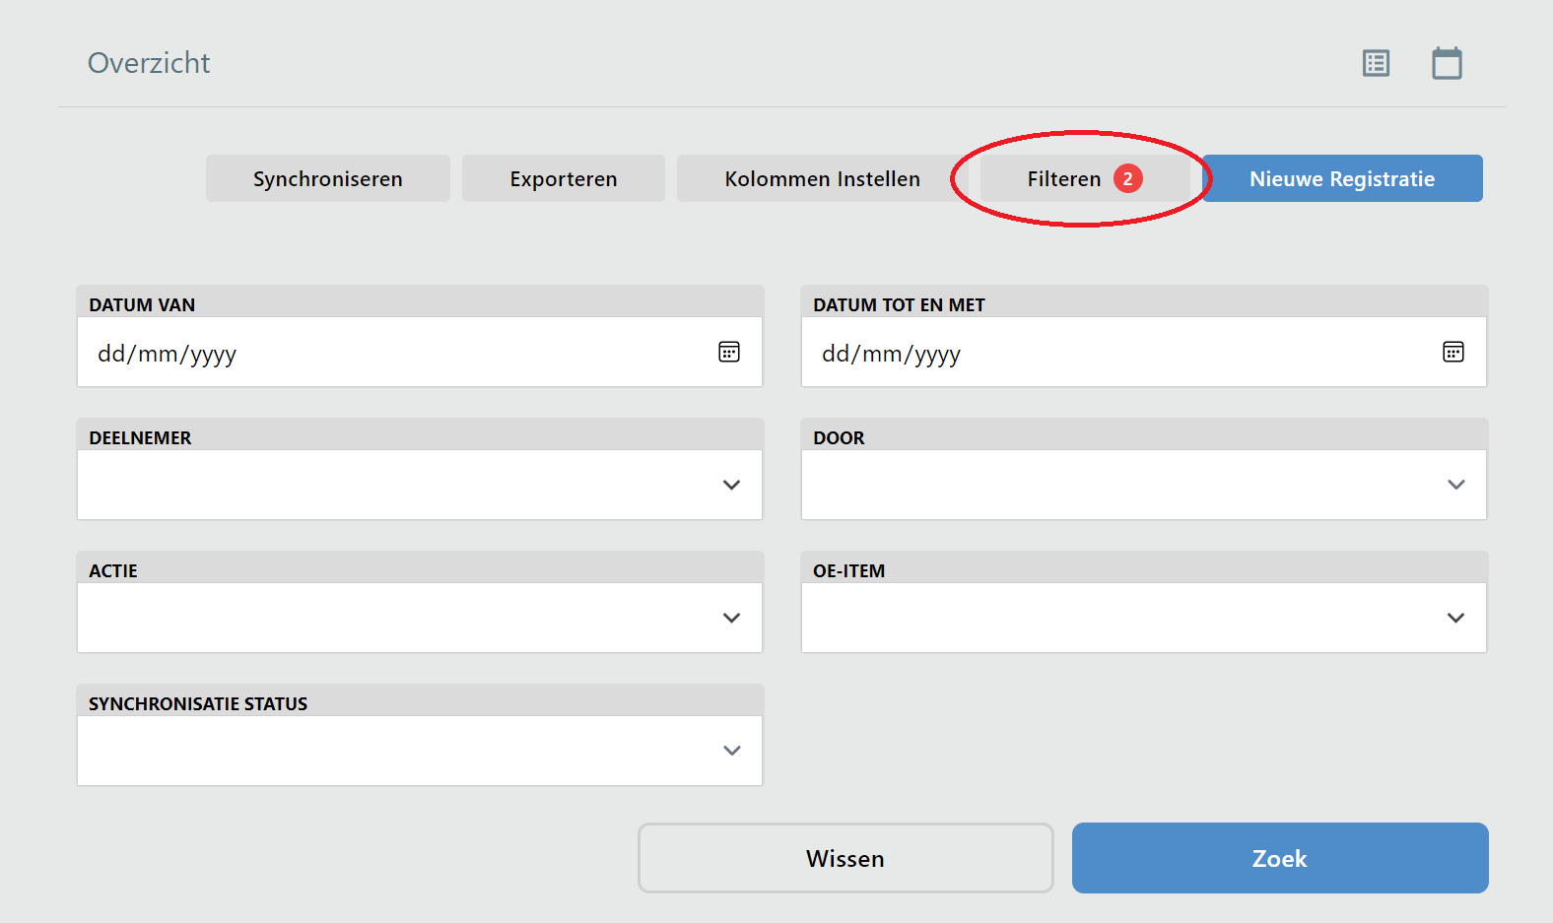Open the Door dropdown
Image resolution: width=1553 pixels, height=923 pixels.
(x=1143, y=485)
